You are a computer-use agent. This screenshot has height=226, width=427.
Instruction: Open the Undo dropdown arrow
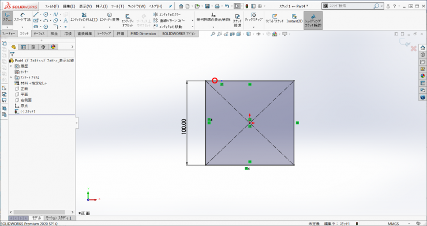pos(231,6)
